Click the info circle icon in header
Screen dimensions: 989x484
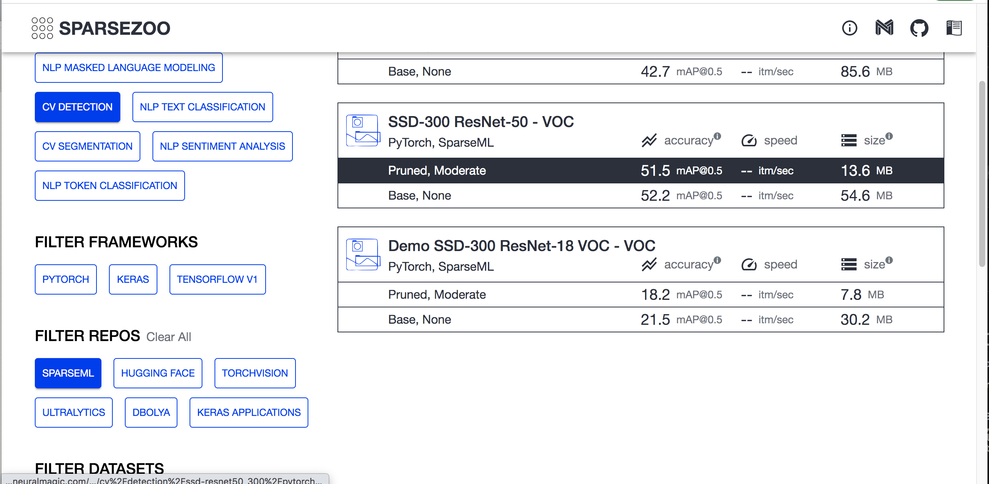(849, 28)
